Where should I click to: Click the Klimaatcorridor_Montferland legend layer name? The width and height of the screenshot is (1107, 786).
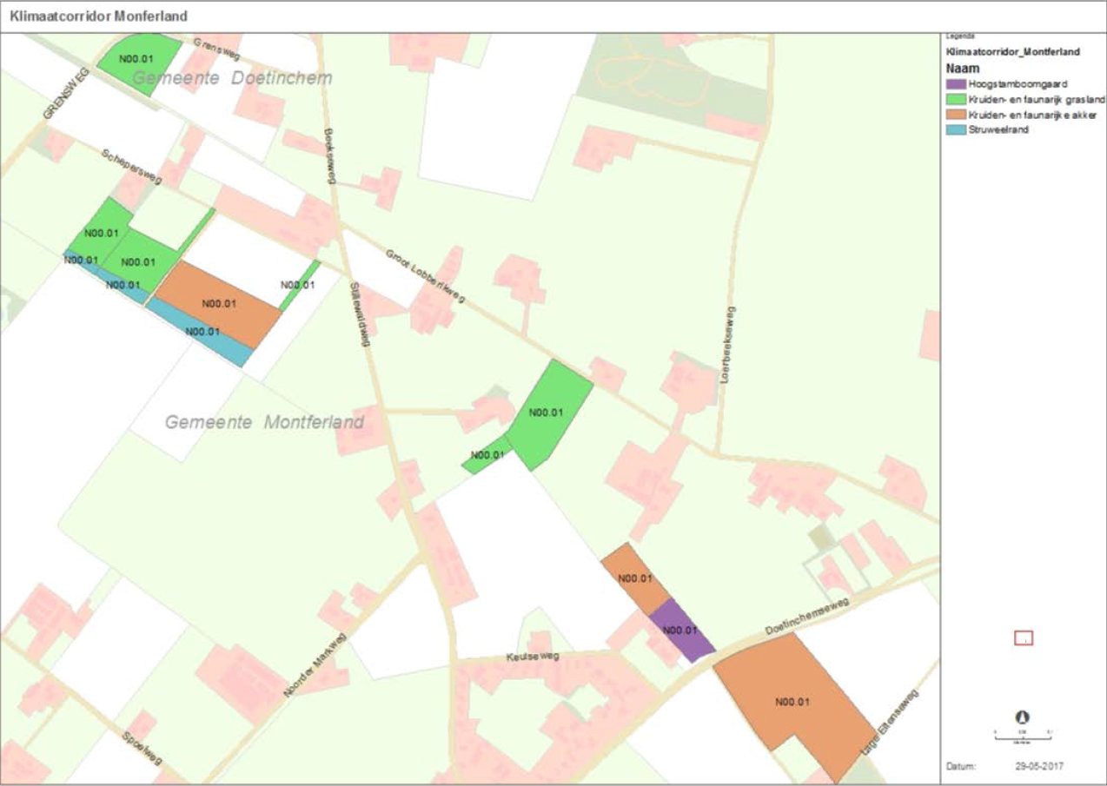click(x=1012, y=51)
